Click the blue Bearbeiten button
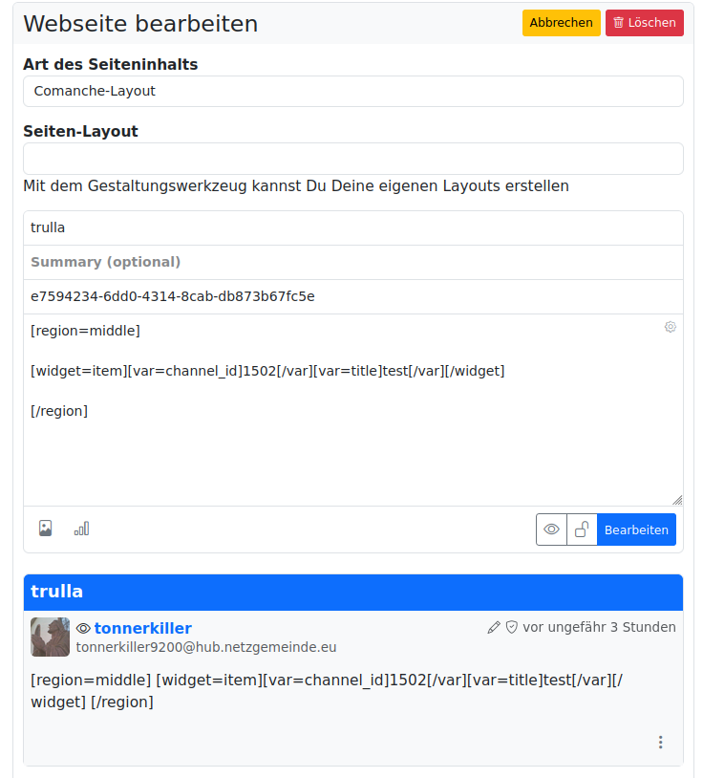703x778 pixels. point(636,529)
